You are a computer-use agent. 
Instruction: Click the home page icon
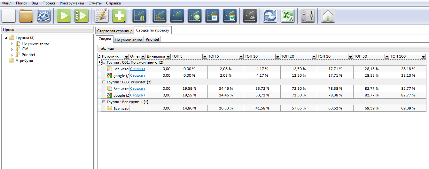[328, 16]
